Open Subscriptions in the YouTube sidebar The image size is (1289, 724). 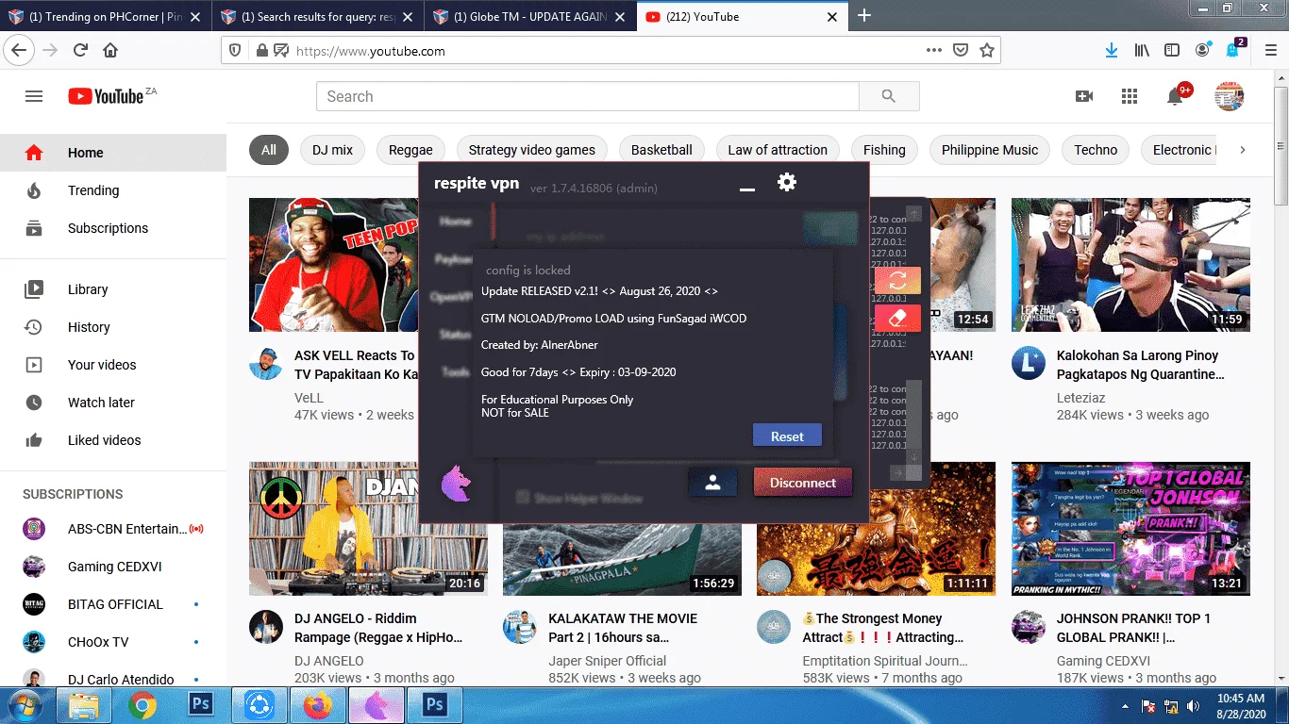coord(113,228)
